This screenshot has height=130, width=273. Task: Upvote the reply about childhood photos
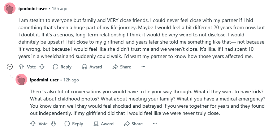click(x=33, y=124)
